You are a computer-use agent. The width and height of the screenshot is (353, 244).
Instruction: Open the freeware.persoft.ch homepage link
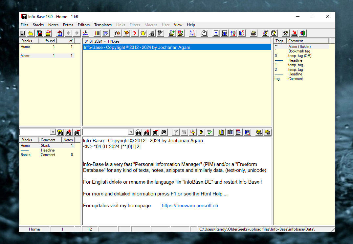(190, 206)
